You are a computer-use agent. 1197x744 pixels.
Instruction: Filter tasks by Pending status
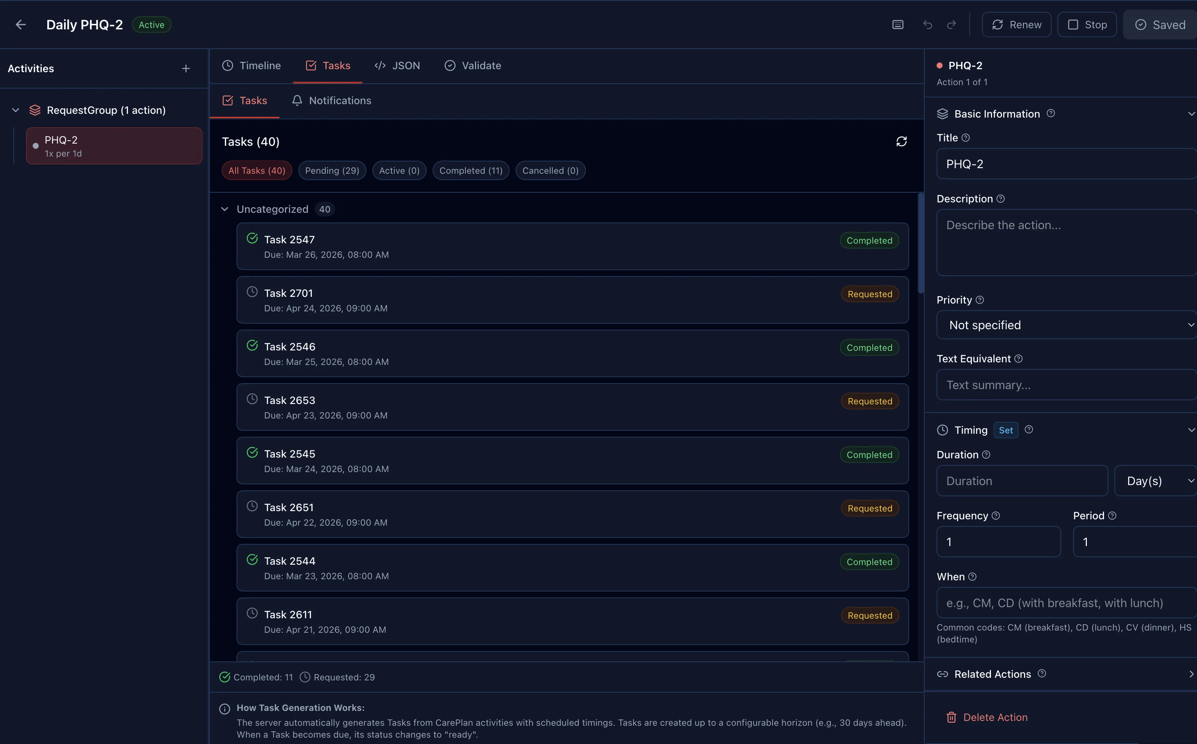(332, 170)
